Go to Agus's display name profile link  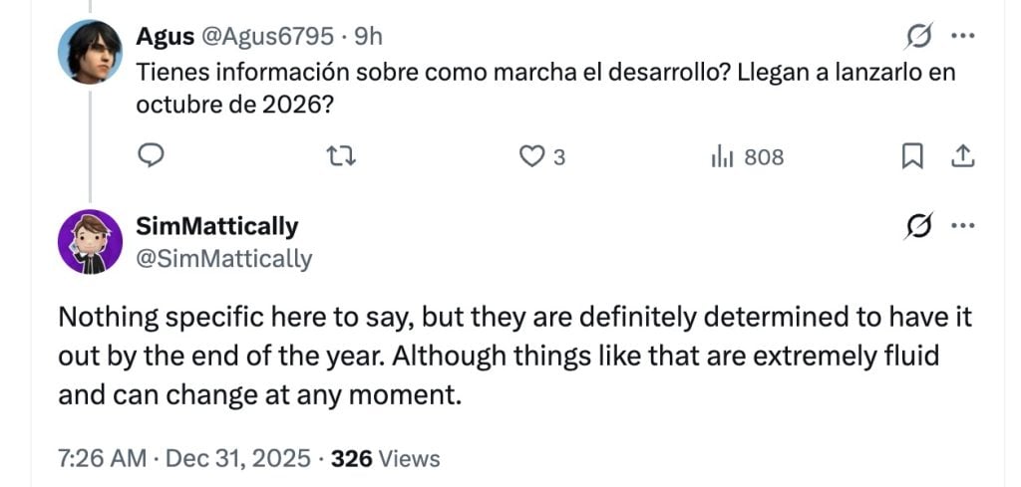165,37
